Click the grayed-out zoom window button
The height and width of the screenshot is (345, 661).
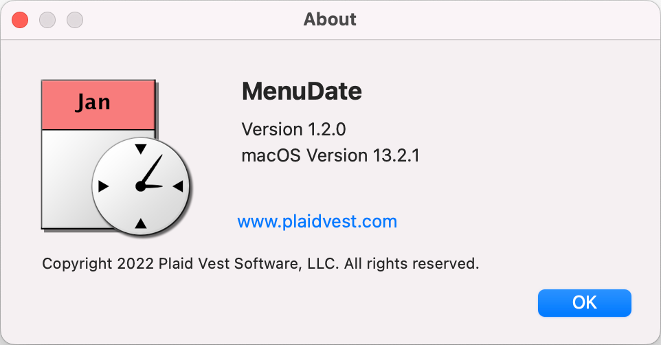(x=75, y=20)
